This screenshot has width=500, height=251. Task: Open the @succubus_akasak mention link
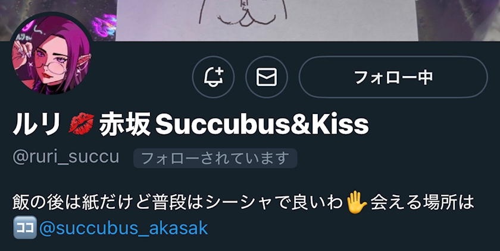[x=124, y=228]
